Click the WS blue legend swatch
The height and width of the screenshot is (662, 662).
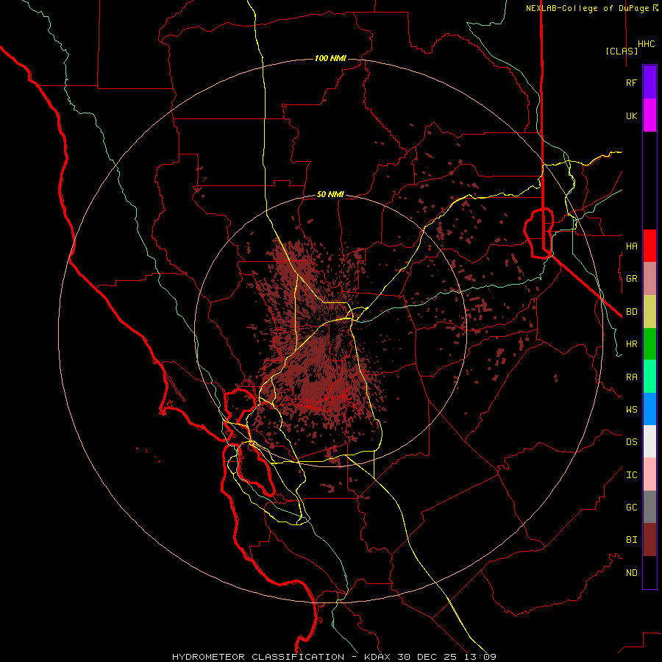[x=649, y=409]
